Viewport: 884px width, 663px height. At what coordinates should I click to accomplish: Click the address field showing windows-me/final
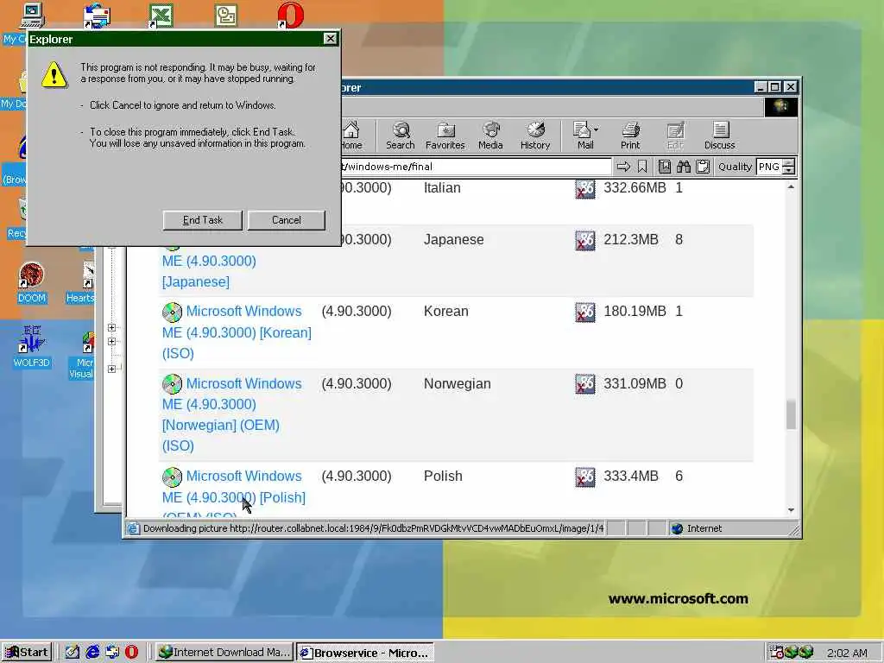(476, 167)
